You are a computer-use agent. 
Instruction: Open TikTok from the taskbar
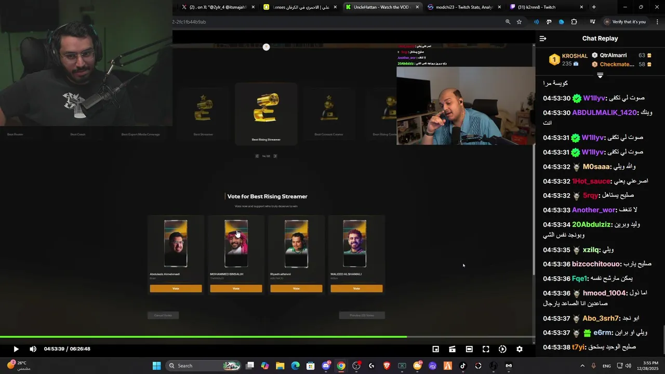[x=463, y=366]
